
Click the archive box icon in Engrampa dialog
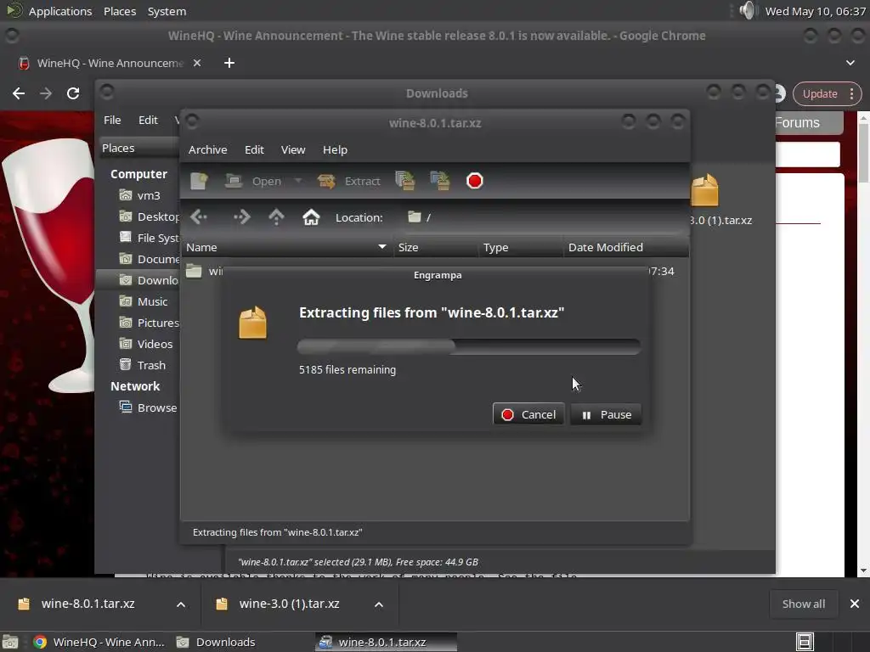pos(253,322)
